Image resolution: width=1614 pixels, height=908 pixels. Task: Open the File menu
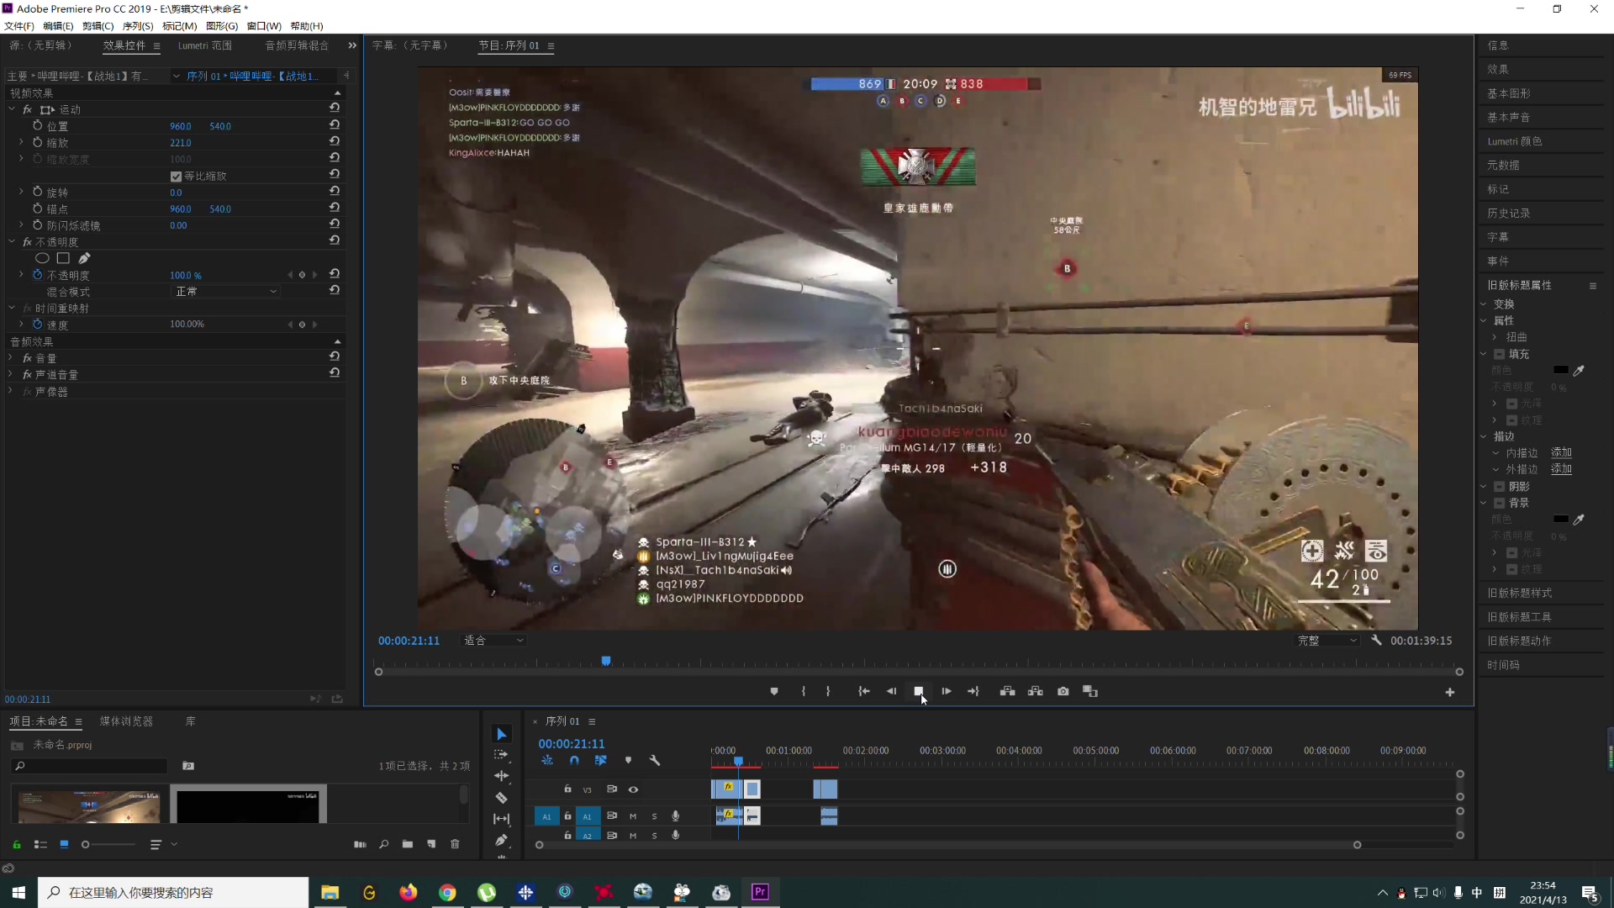click(19, 26)
